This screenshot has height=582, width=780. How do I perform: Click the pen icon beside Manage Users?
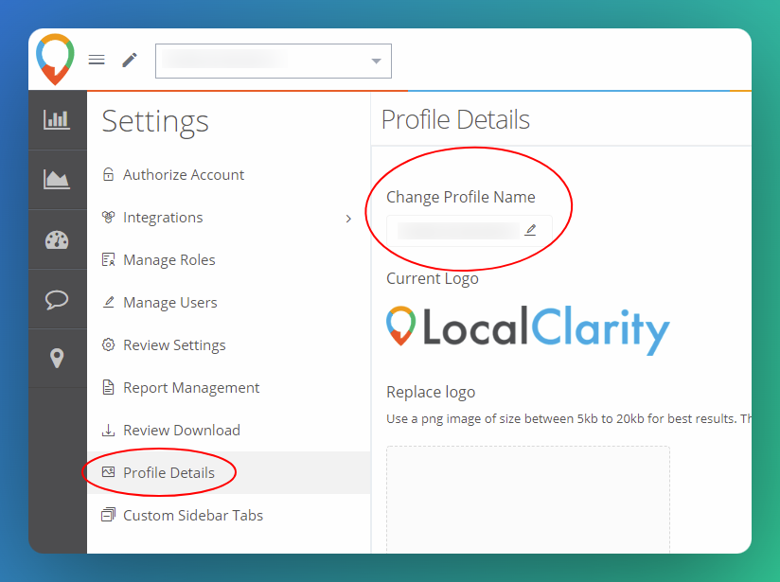(x=108, y=302)
